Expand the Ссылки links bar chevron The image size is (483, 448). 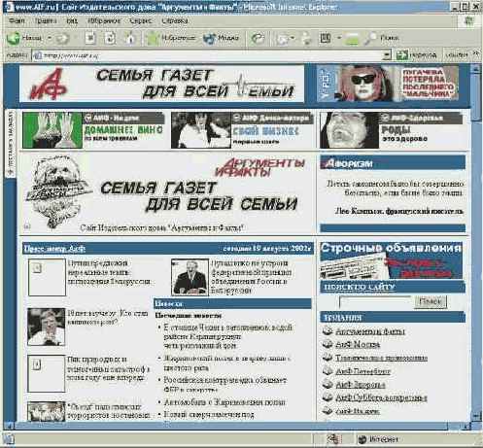click(476, 53)
